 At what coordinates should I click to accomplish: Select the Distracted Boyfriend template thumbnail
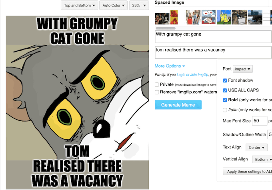[193, 17]
